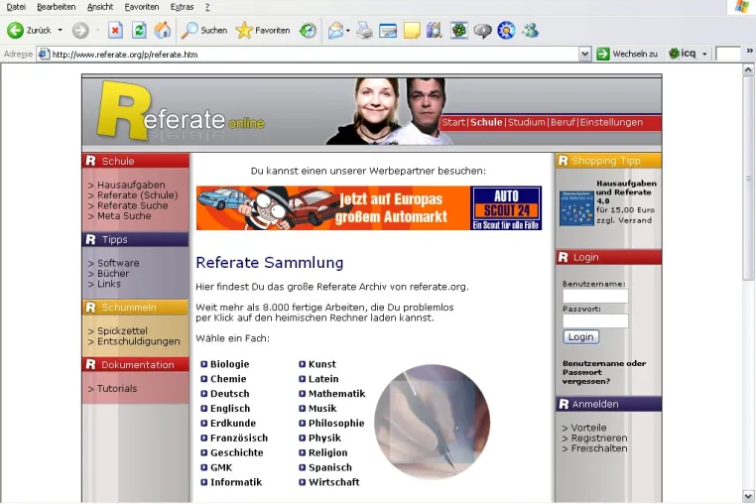756x504 pixels.
Task: Click the speech bubble toolbar icon
Action: click(482, 31)
